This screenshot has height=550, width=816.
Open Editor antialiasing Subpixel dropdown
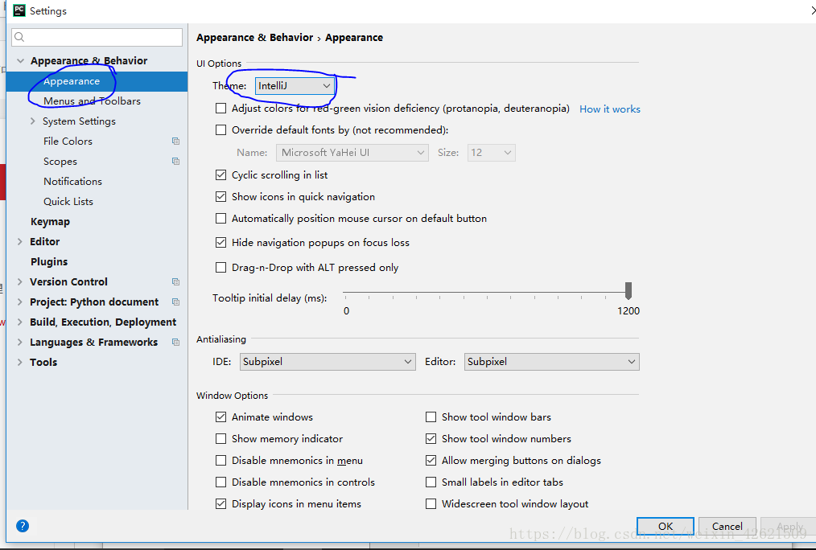click(551, 362)
